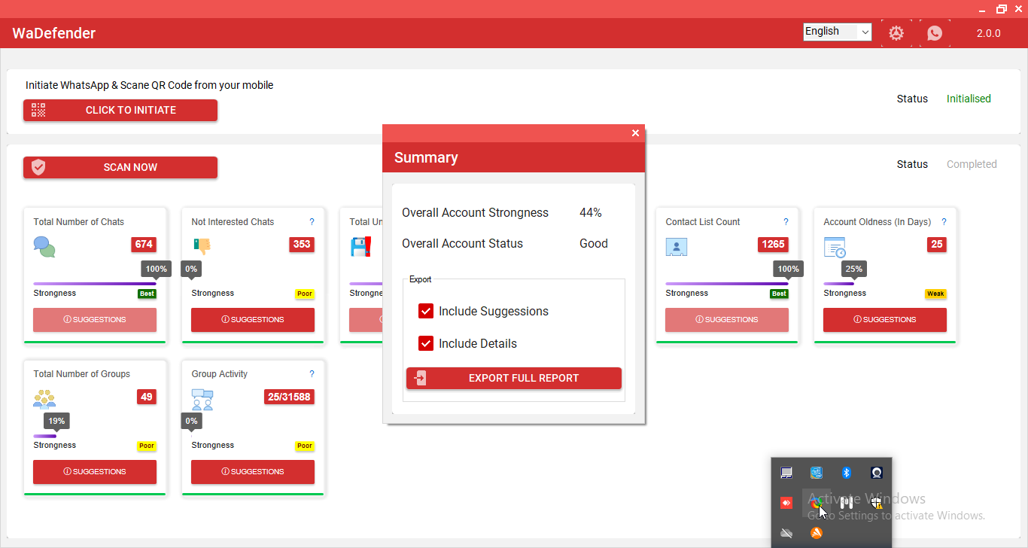Image resolution: width=1028 pixels, height=548 pixels.
Task: Click the 674 chats count badge
Action: click(144, 245)
